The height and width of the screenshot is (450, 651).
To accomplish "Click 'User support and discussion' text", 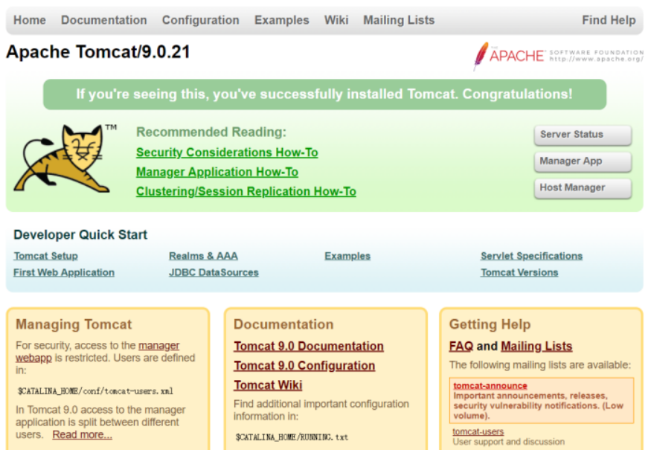I will (509, 442).
